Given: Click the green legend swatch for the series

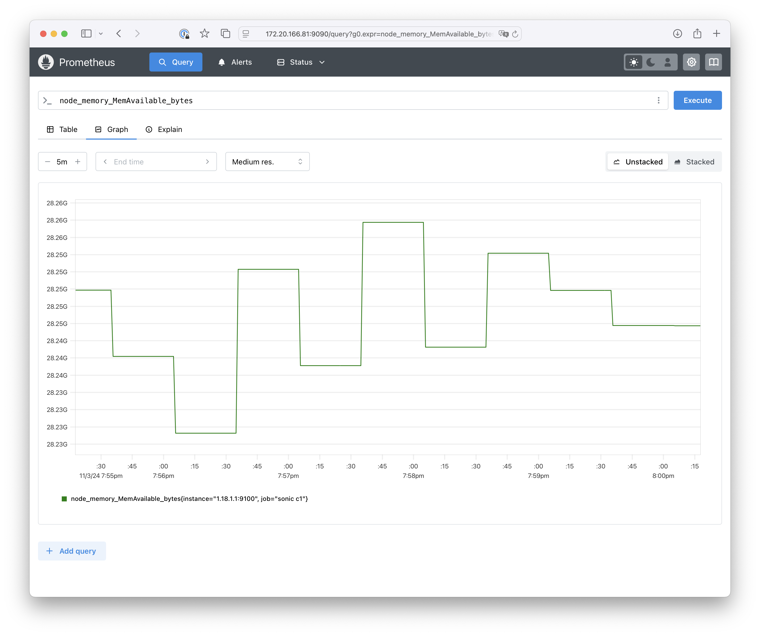Looking at the screenshot, I should [64, 499].
